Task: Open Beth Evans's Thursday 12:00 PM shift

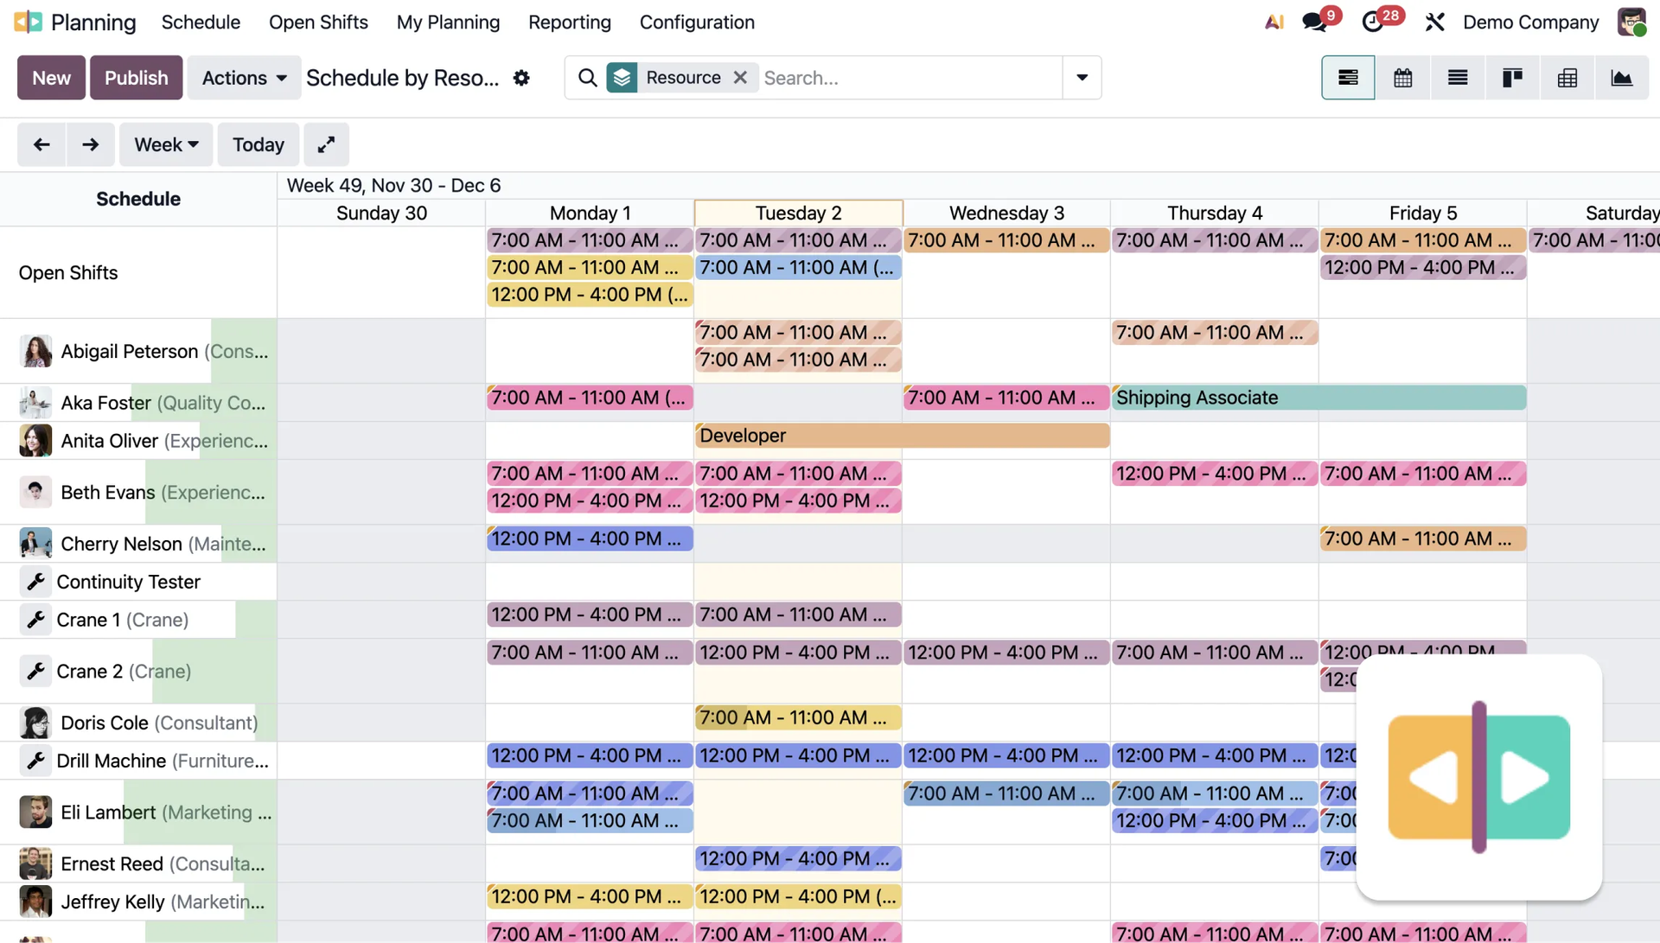Action: pyautogui.click(x=1215, y=474)
